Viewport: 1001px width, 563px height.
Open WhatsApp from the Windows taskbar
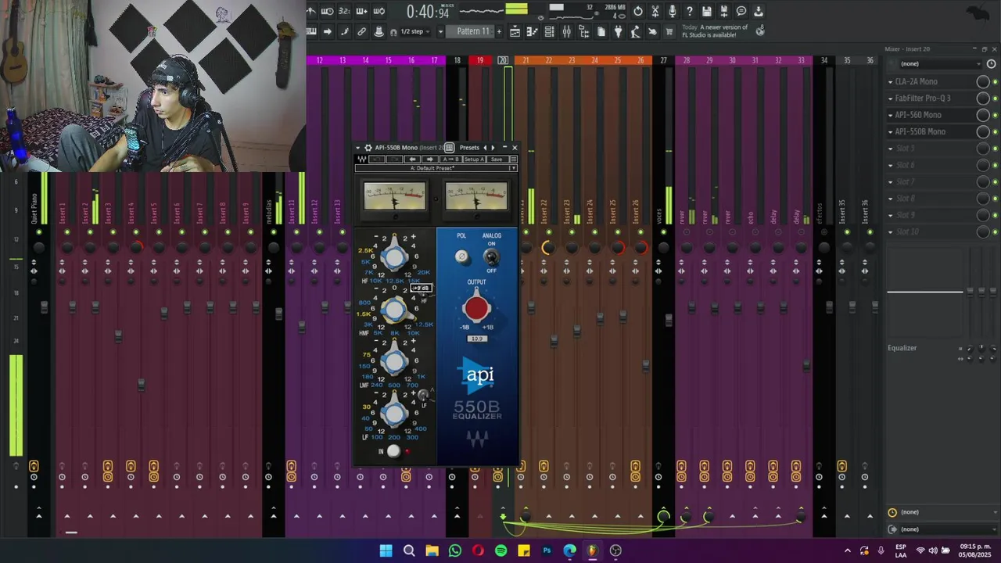(455, 550)
